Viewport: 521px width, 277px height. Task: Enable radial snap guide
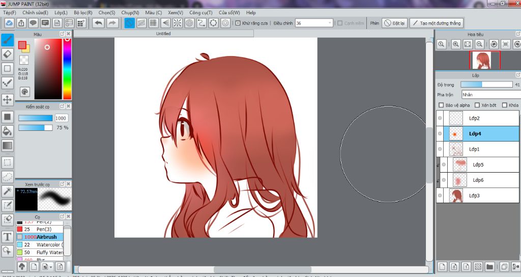[x=178, y=23]
